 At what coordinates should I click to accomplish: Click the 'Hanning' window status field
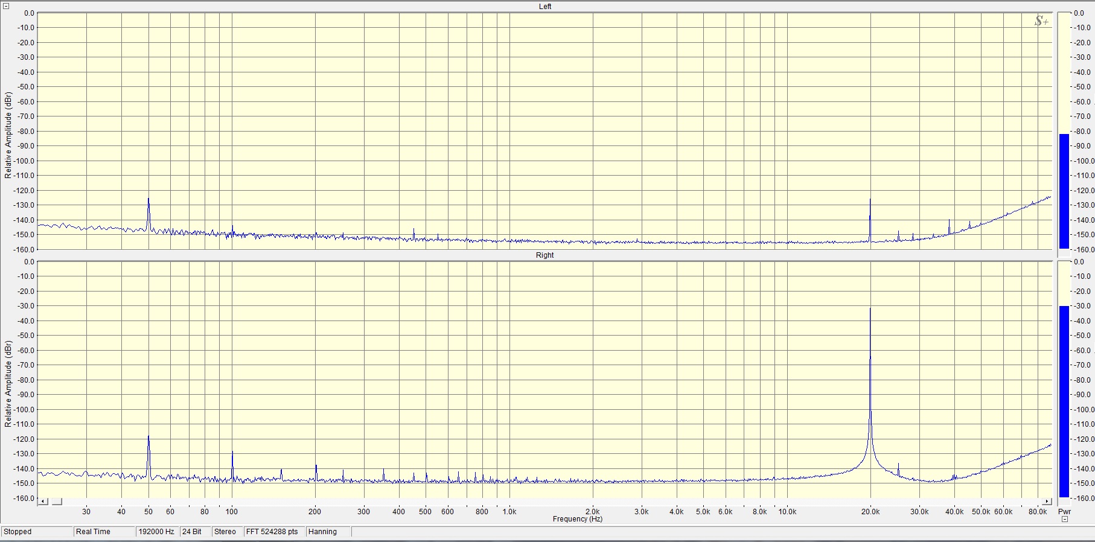tap(328, 532)
